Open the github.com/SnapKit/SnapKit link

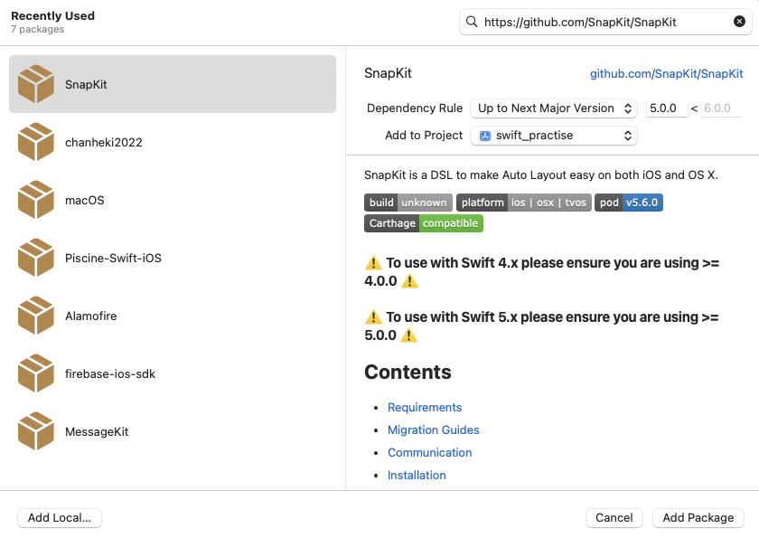[666, 73]
